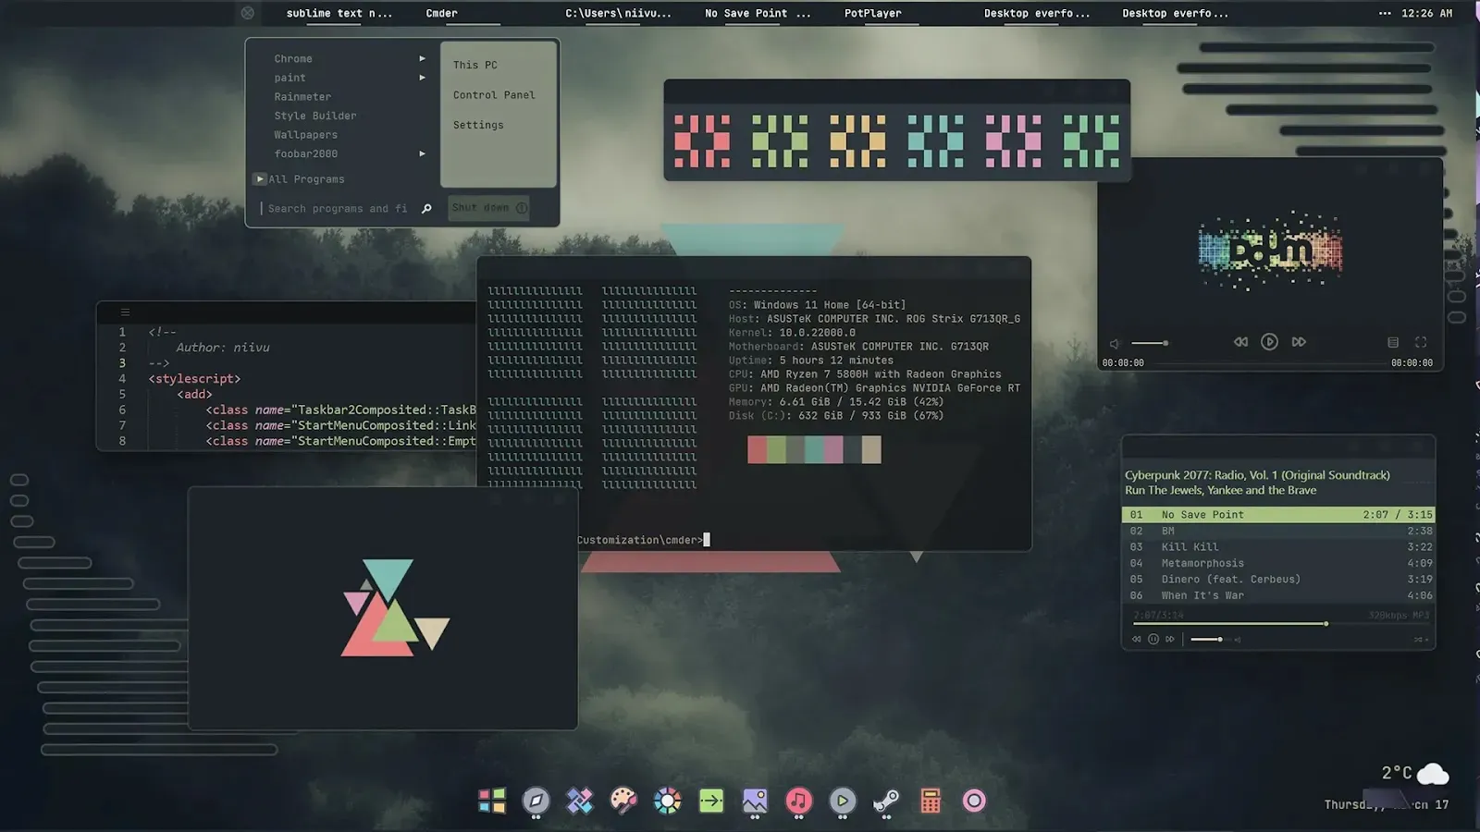Open This PC from the start menu
This screenshot has width=1480, height=832.
(475, 65)
